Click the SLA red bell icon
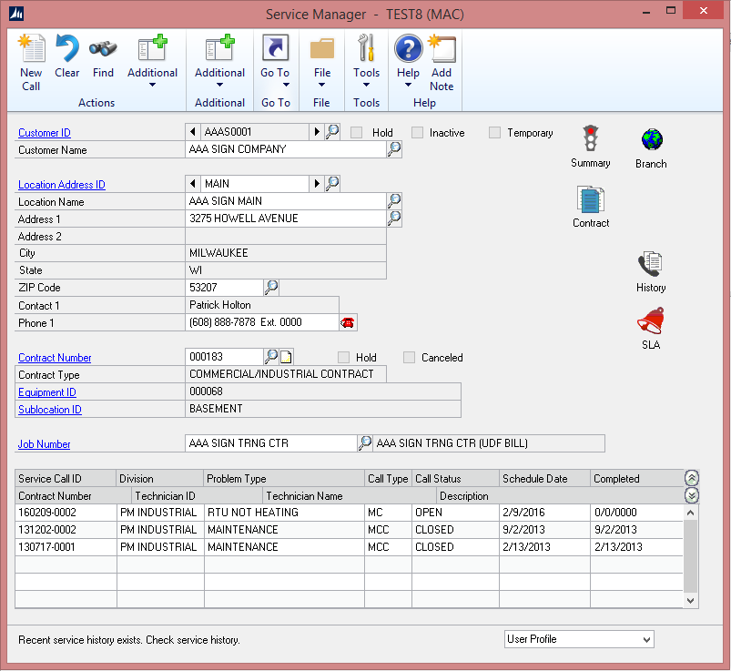Viewport: 731px width, 671px height. click(x=651, y=322)
